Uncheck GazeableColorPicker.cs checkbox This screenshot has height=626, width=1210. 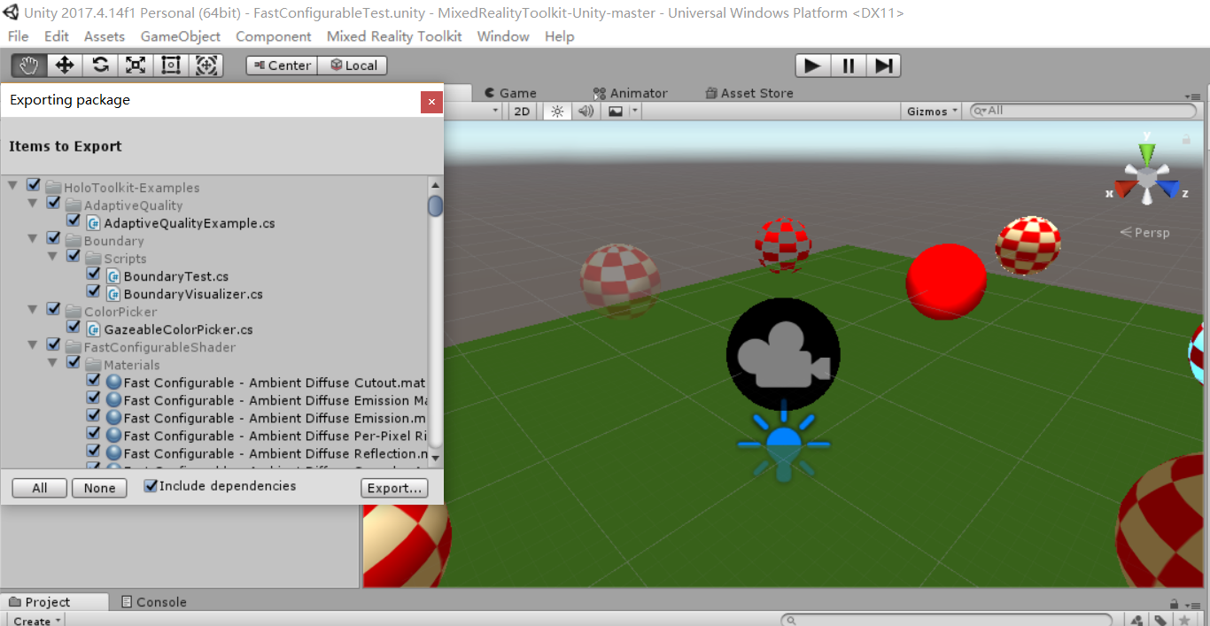coord(74,327)
